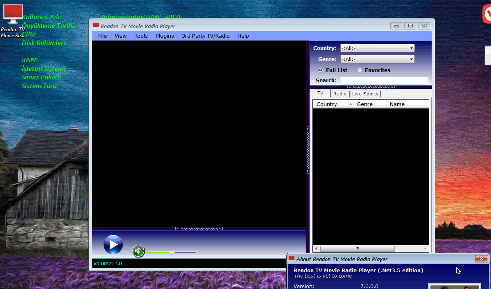Open the Help menu
The height and width of the screenshot is (289, 491).
point(243,36)
